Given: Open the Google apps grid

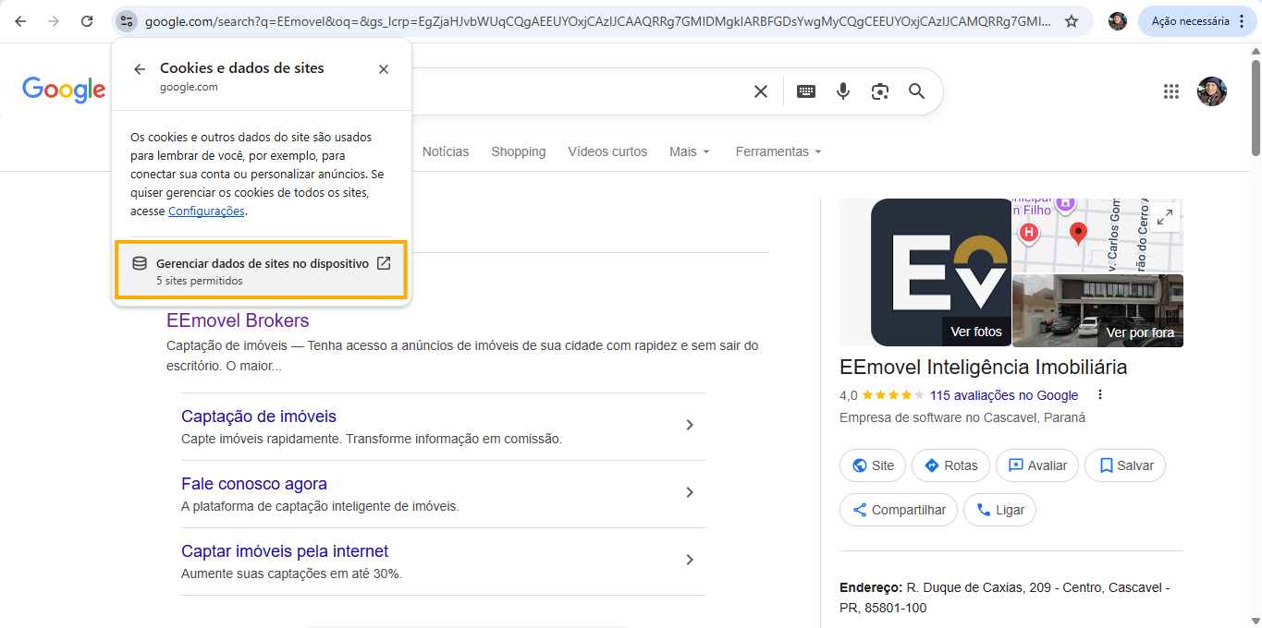Looking at the screenshot, I should coord(1171,91).
